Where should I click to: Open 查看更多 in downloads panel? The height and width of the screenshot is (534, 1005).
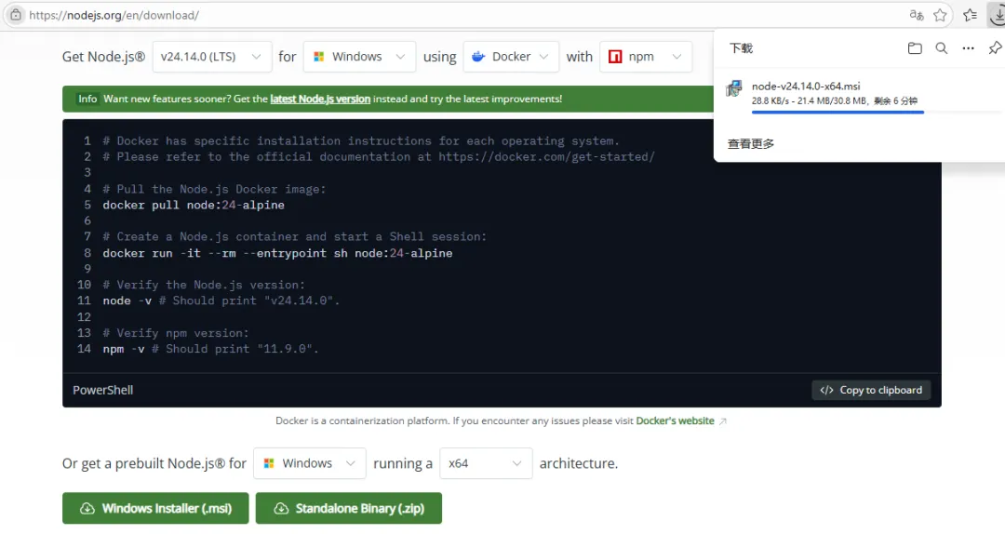pos(751,143)
